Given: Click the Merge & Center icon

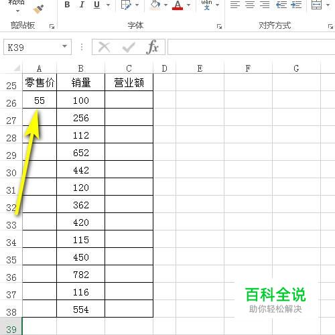Looking at the screenshot, I should [316, 5].
